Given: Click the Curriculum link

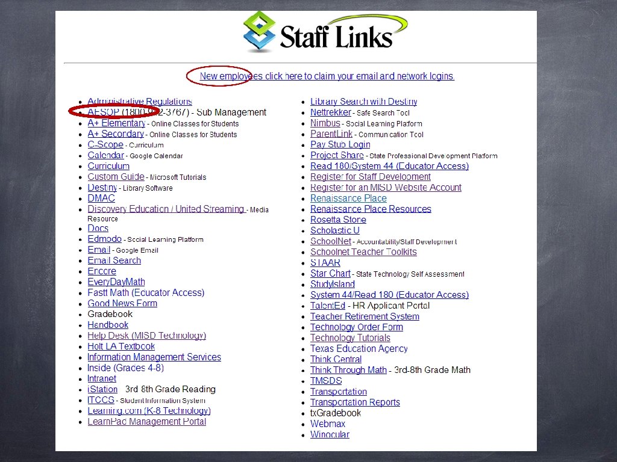Looking at the screenshot, I should pos(108,166).
